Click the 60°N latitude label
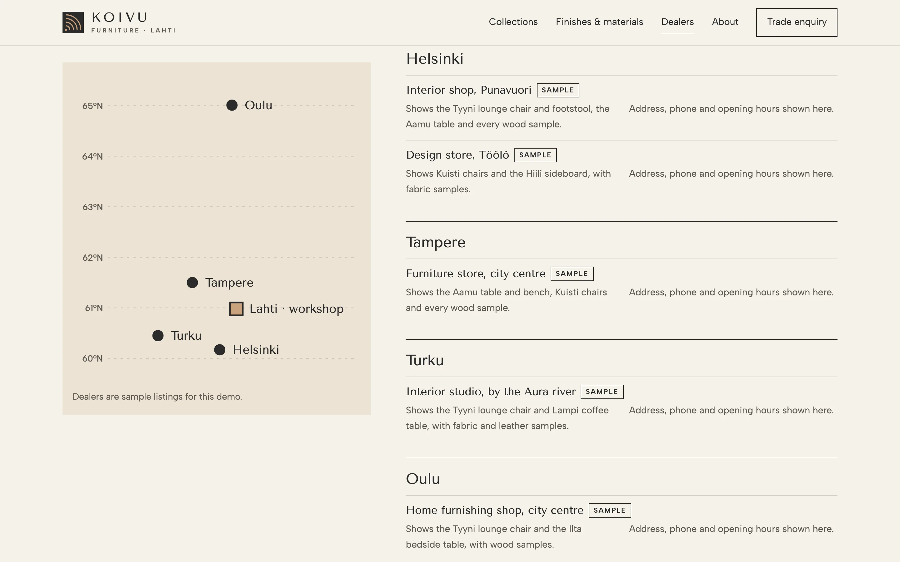This screenshot has height=562, width=900. (x=92, y=359)
